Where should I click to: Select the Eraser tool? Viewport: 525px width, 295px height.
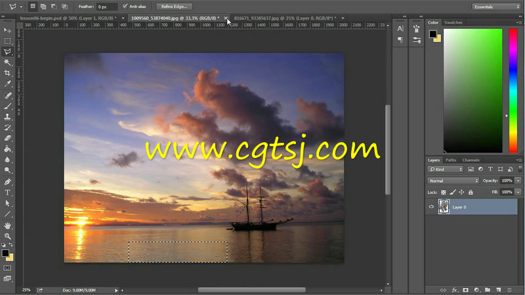7,138
